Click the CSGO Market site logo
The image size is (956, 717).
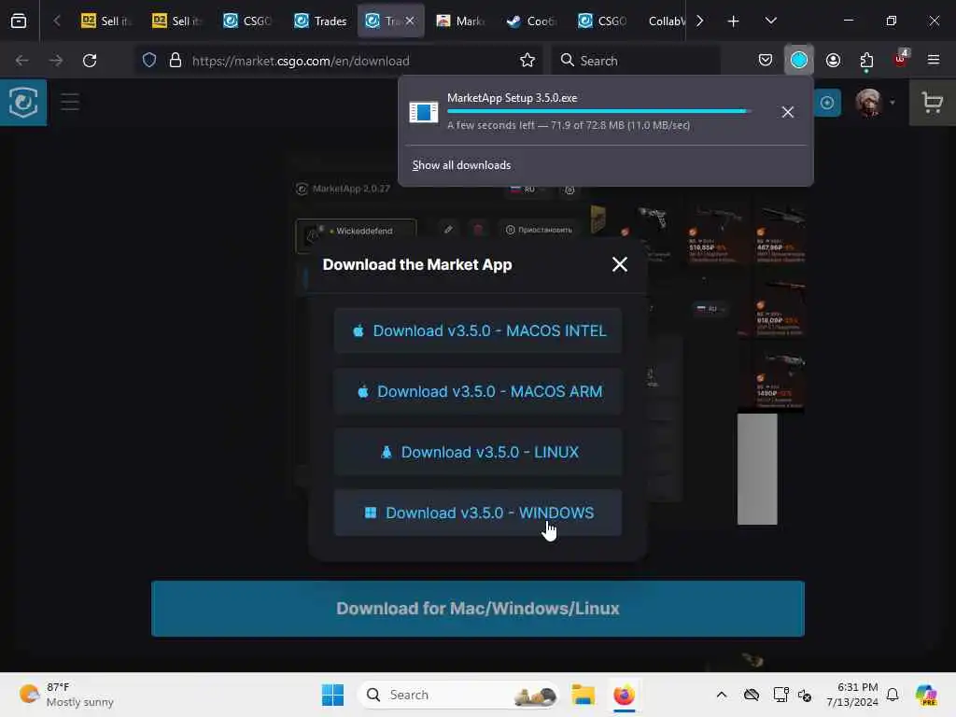point(23,103)
